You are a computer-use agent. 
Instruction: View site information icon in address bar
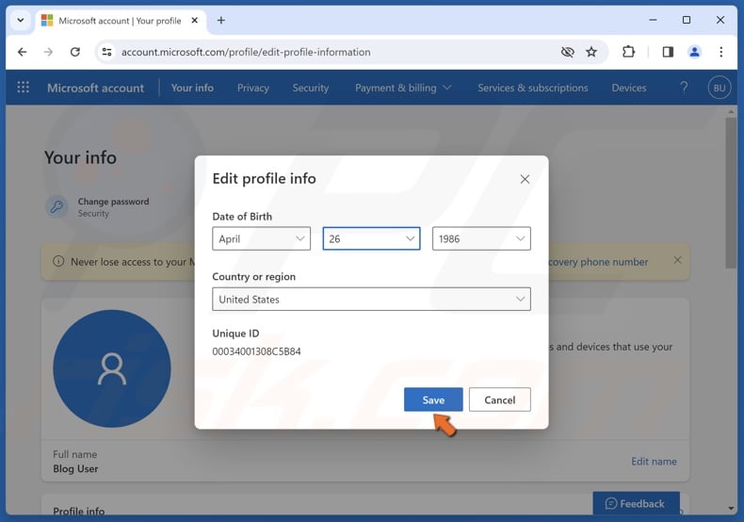(x=106, y=52)
